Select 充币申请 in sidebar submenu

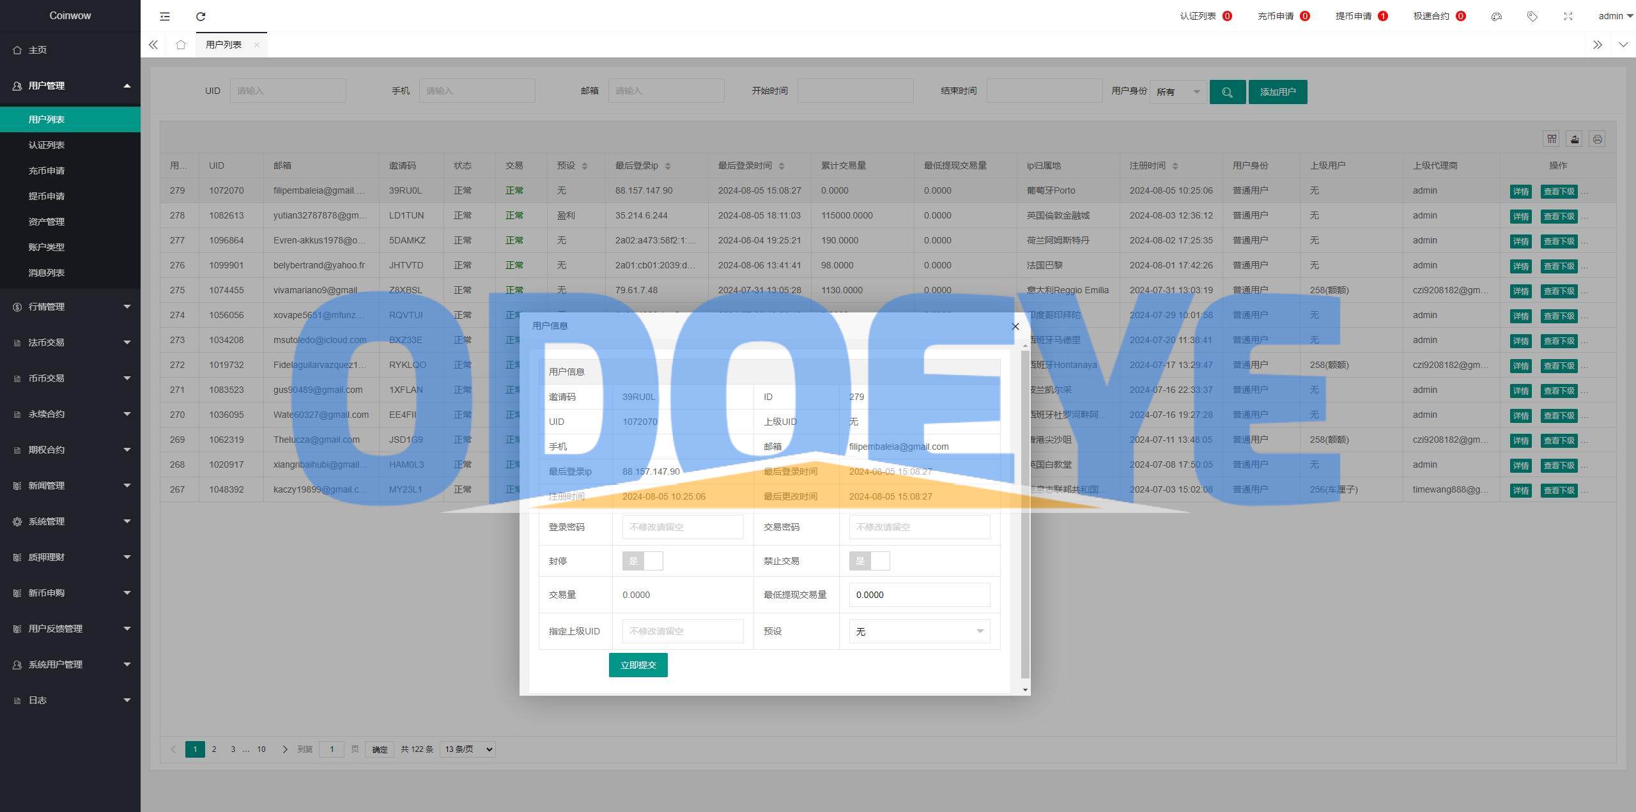pos(70,171)
